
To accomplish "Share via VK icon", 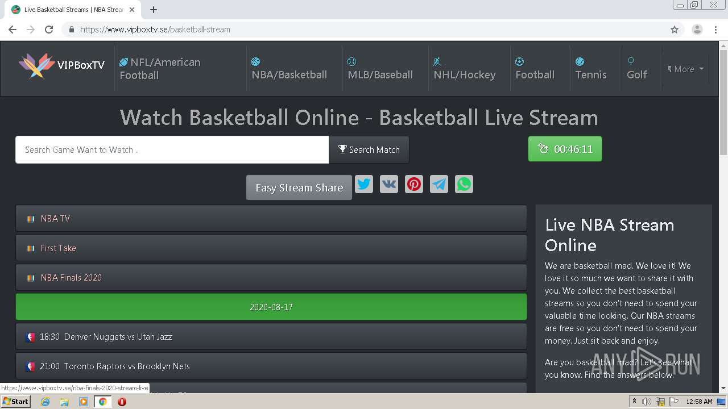I will coord(389,184).
